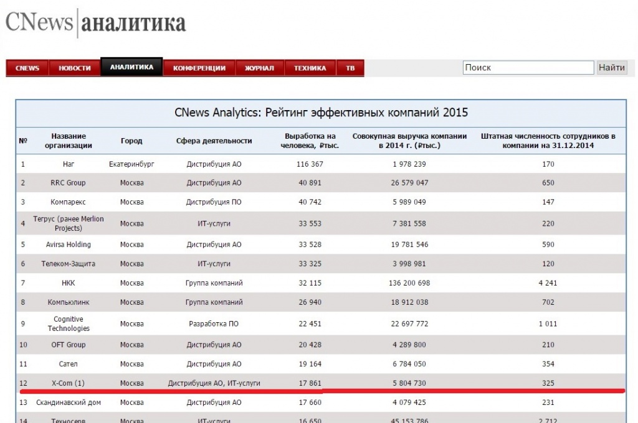Click the Совокупная выручка компании column header
Screen dimensions: 638x423
(x=409, y=141)
